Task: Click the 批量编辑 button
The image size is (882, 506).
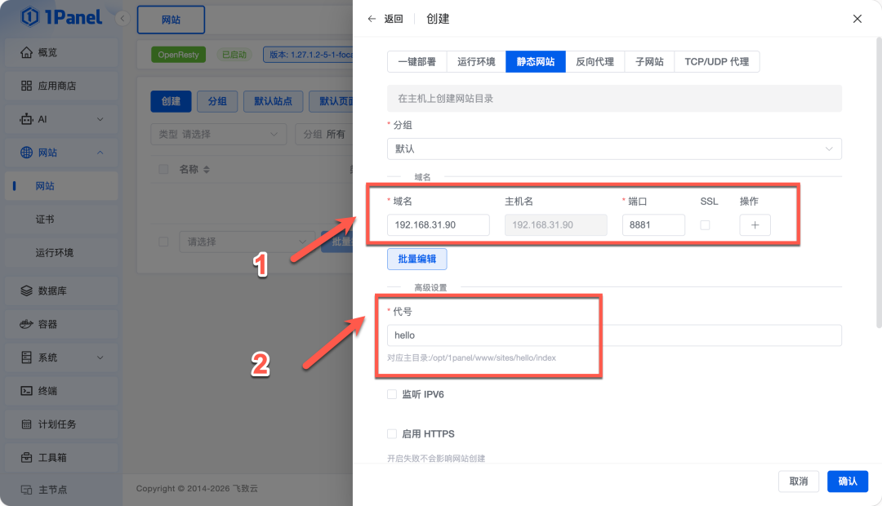Action: click(x=416, y=260)
